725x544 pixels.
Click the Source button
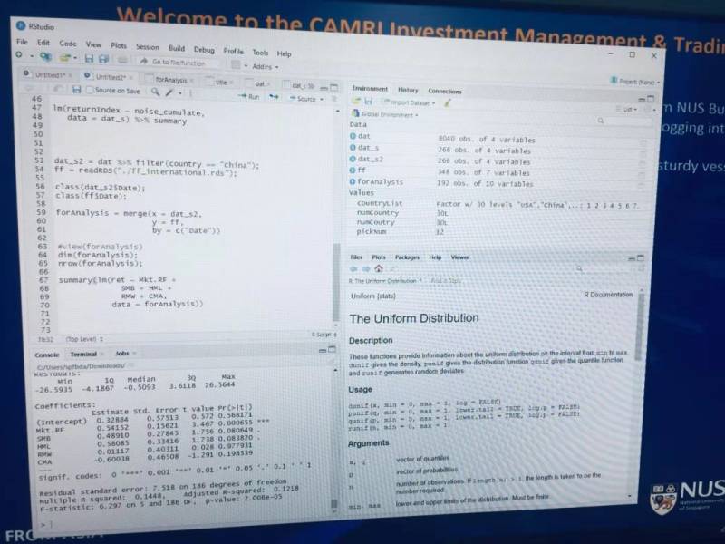click(x=306, y=99)
